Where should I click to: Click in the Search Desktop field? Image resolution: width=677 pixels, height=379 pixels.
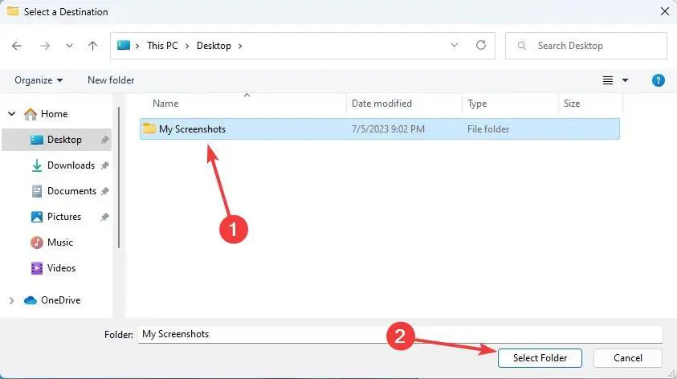point(586,45)
